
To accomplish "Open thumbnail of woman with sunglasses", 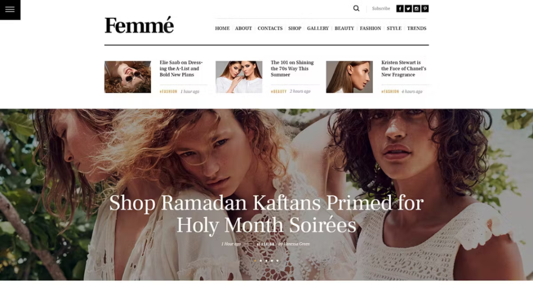I will 128,77.
